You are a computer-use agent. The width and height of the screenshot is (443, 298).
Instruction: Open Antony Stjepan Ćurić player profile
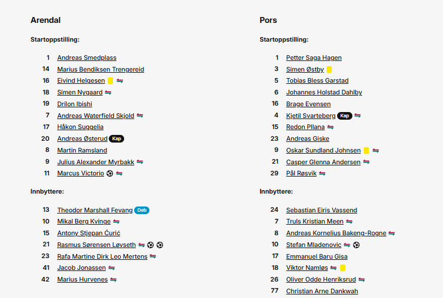point(89,233)
